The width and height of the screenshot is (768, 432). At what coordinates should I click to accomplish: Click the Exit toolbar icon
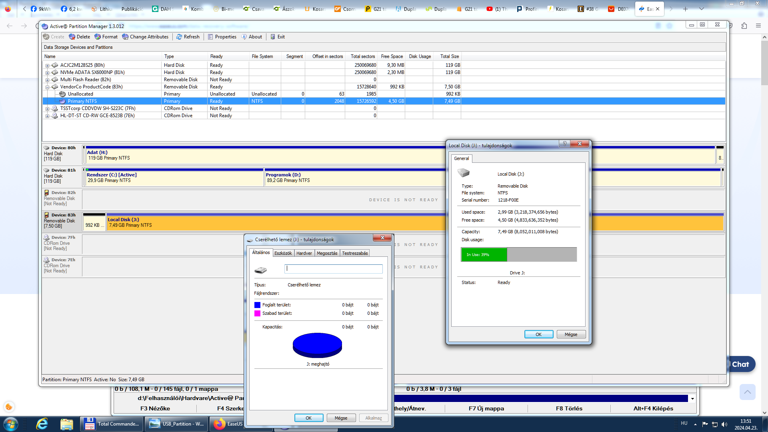[273, 37]
